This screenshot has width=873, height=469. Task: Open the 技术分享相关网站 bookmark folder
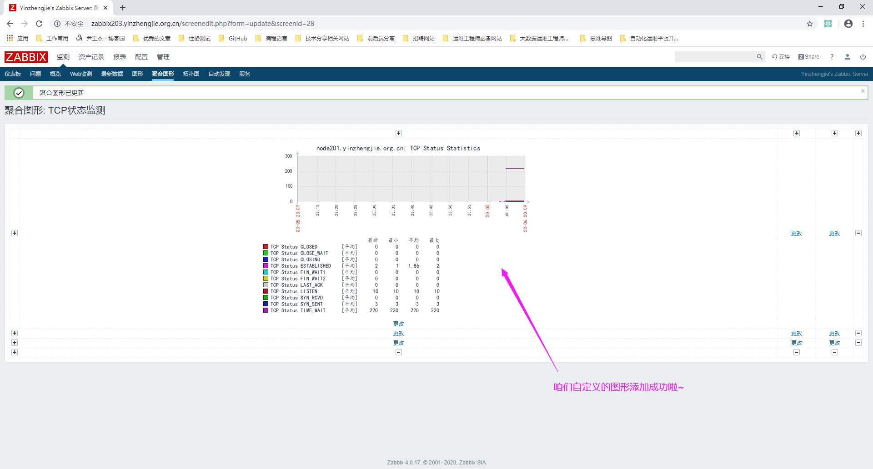[x=322, y=39]
